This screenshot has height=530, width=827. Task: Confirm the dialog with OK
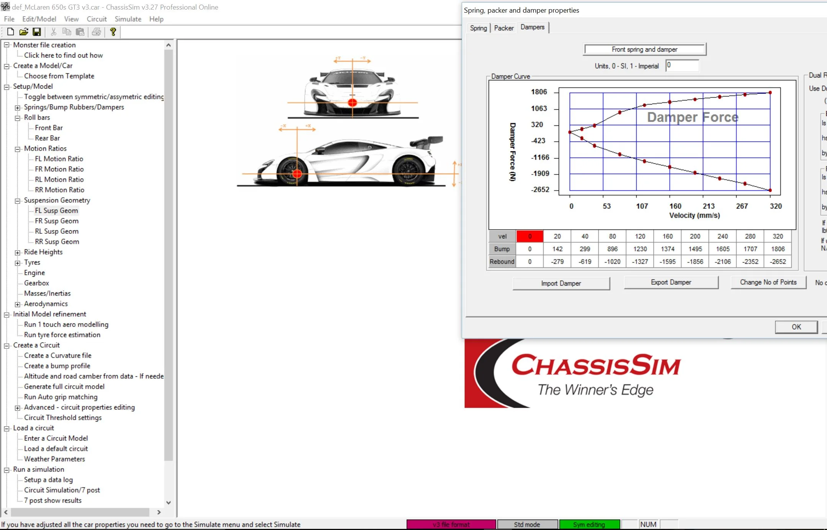coord(796,327)
